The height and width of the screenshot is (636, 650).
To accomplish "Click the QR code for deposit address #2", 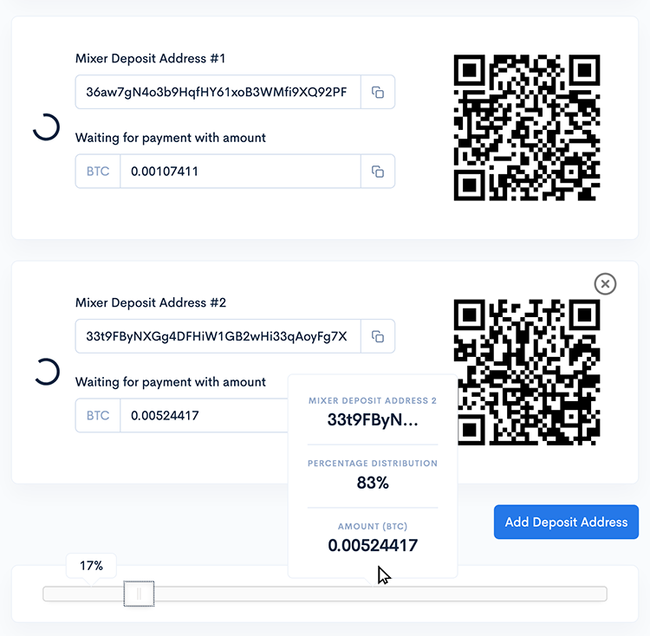I will click(527, 371).
